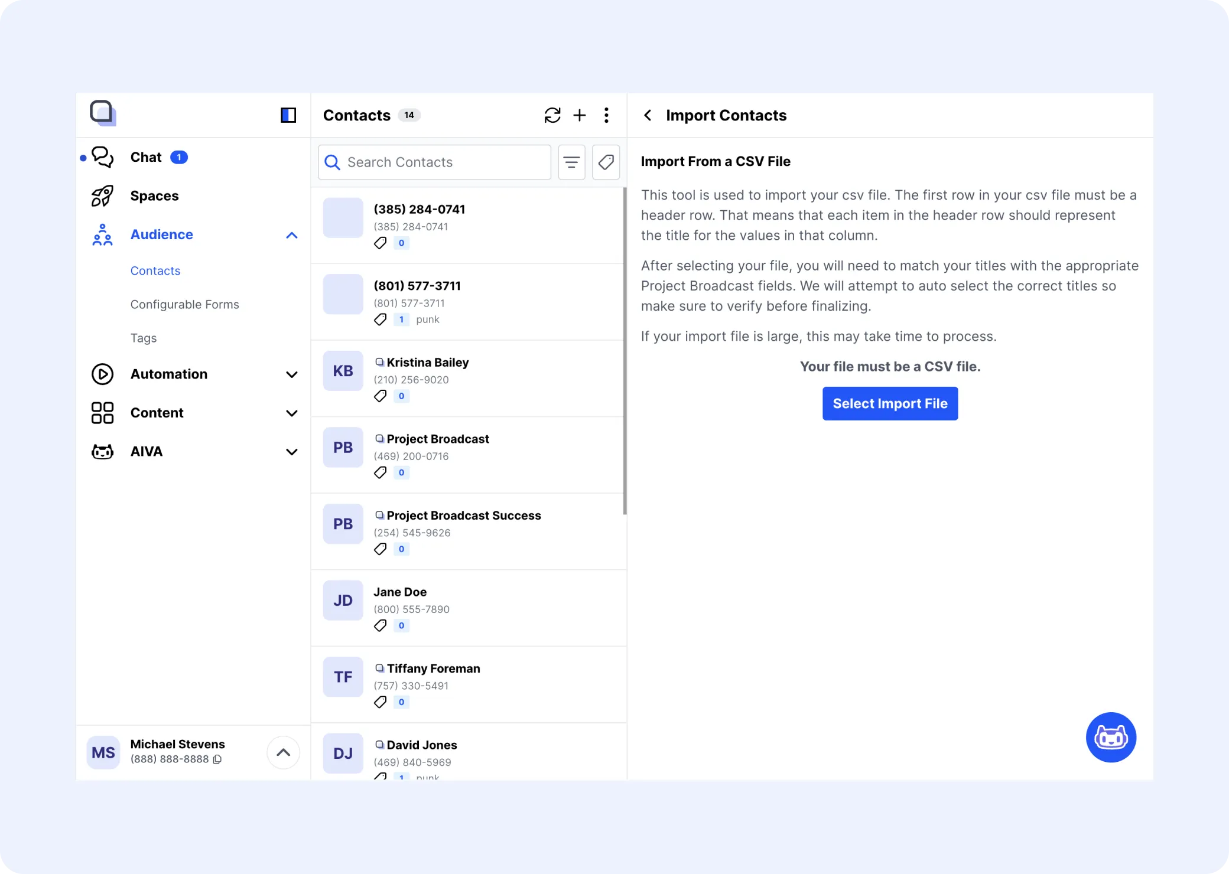Click the TF avatar thumbnail
Image resolution: width=1229 pixels, height=874 pixels.
[343, 677]
